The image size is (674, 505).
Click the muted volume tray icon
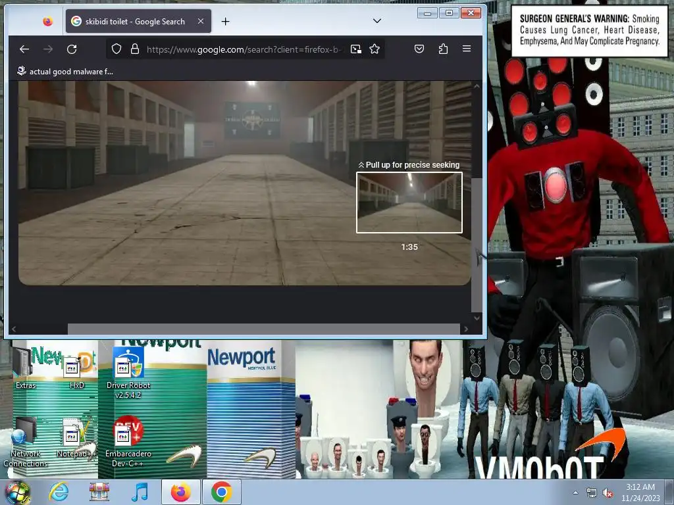[x=608, y=493]
